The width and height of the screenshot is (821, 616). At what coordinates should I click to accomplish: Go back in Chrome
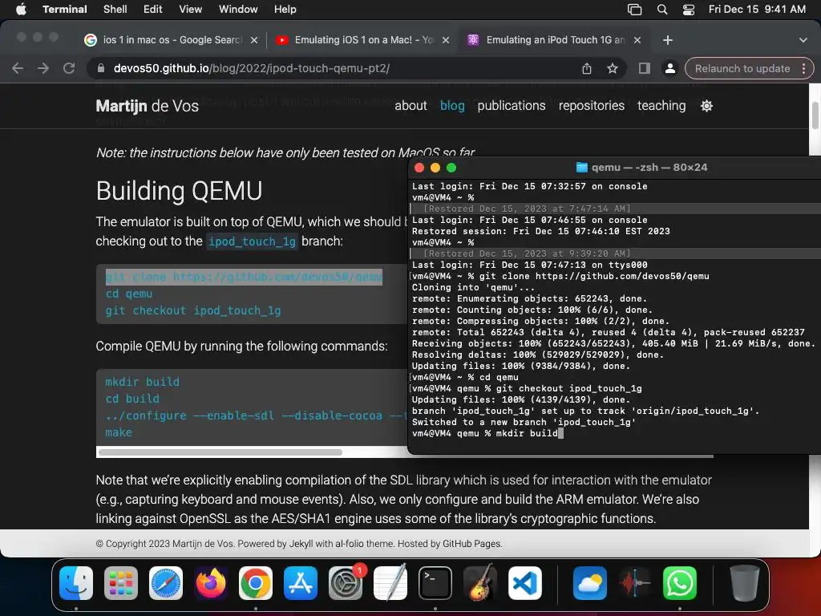18,68
